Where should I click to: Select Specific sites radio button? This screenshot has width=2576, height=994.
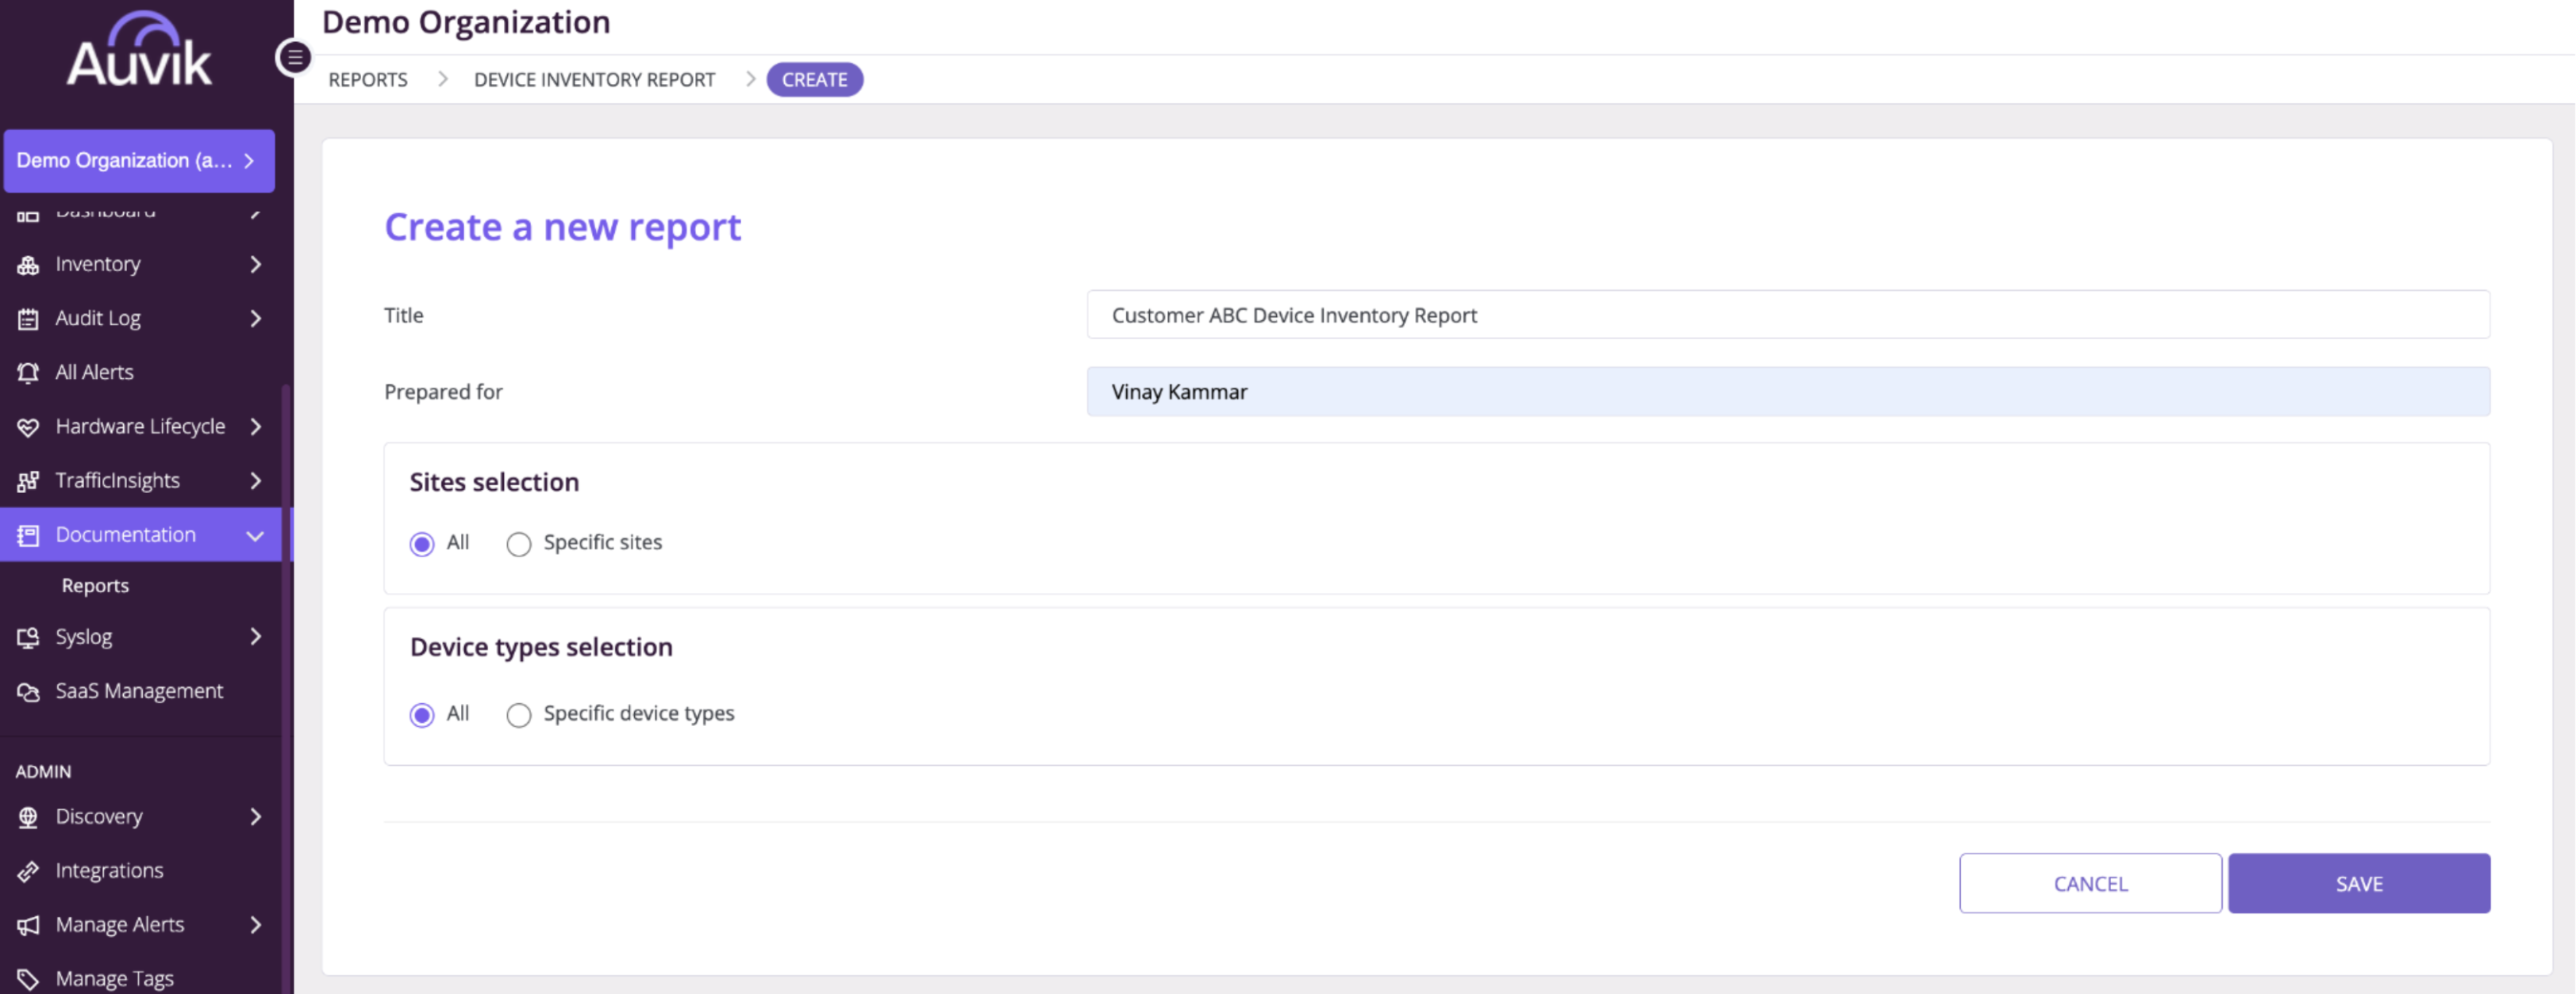[518, 545]
